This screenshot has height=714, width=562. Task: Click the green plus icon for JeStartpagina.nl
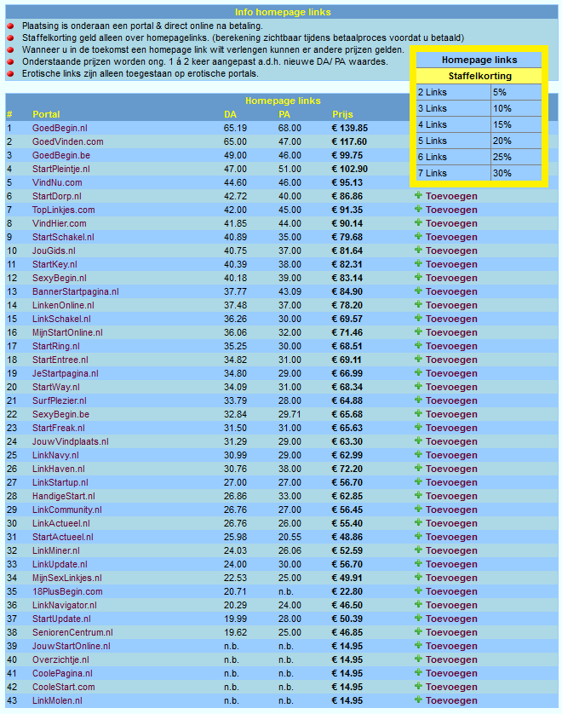click(x=418, y=373)
